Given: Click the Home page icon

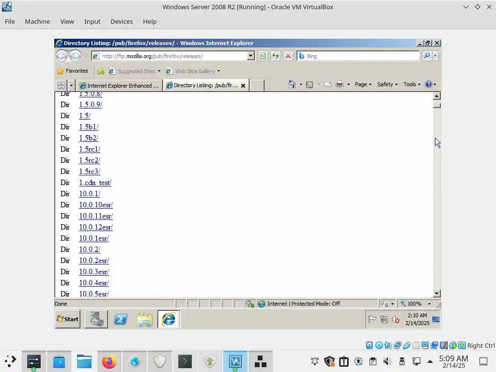Looking at the screenshot, I should coord(292,84).
